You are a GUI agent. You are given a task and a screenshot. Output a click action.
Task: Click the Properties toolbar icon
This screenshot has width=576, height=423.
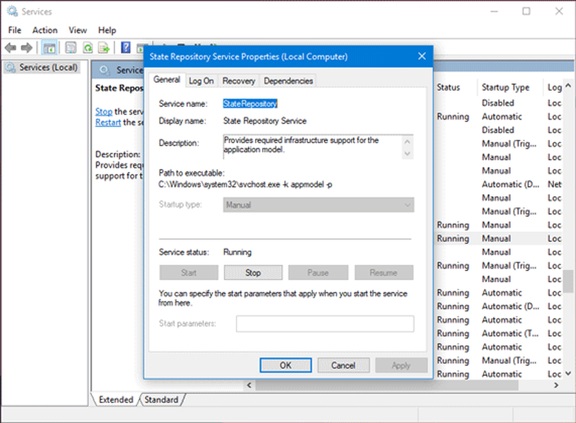pos(71,48)
